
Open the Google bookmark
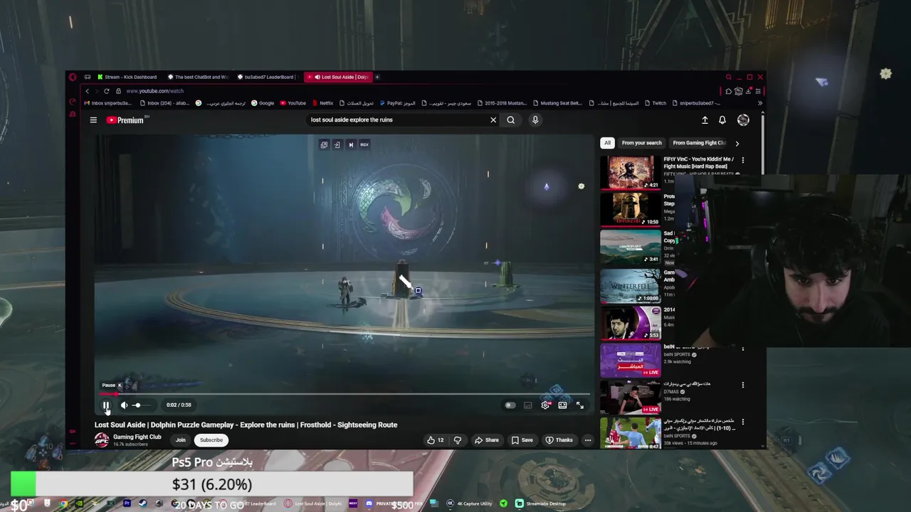click(263, 103)
